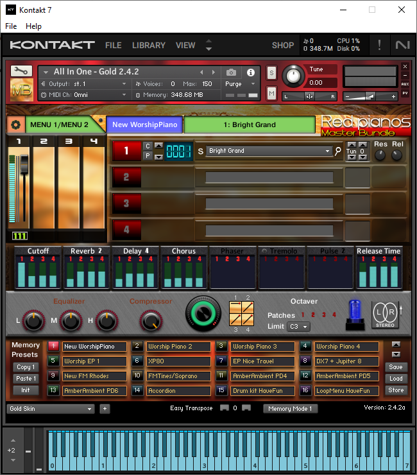417x475 pixels.
Task: Shift keyboard octave up arrow
Action: tap(13, 440)
